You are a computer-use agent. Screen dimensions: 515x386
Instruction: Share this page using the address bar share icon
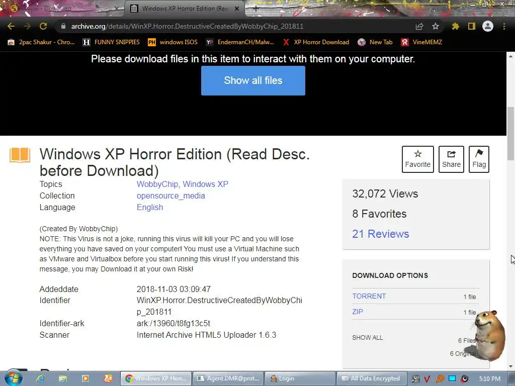coord(419,26)
